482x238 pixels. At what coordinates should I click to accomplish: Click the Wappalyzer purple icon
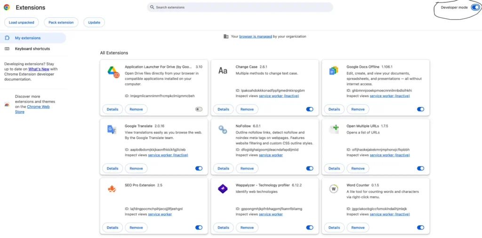223,189
